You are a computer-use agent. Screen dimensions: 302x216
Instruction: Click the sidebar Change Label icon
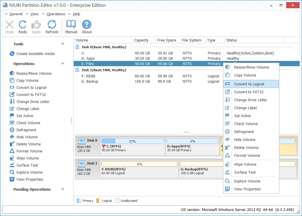pyautogui.click(x=12, y=109)
